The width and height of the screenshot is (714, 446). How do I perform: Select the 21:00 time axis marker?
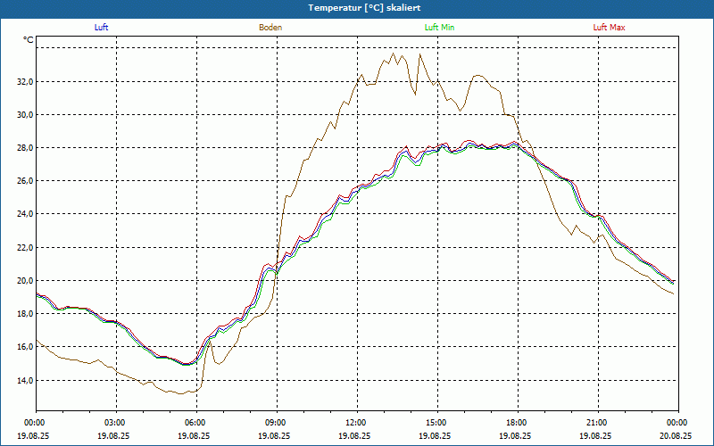coord(597,422)
